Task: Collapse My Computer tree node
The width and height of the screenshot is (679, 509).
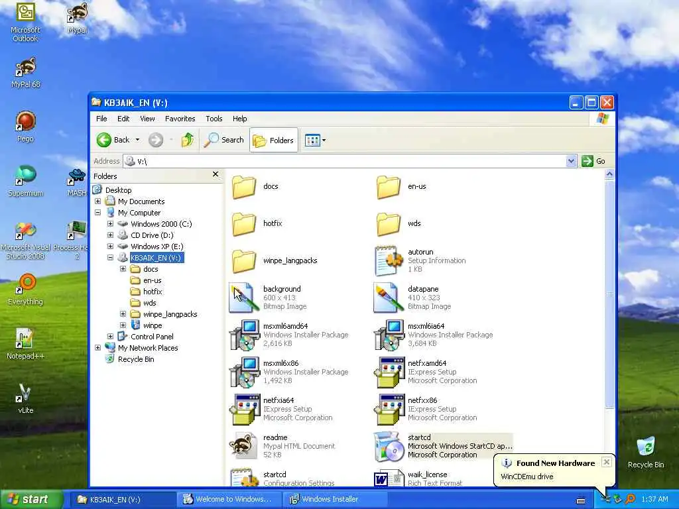Action: pos(98,213)
